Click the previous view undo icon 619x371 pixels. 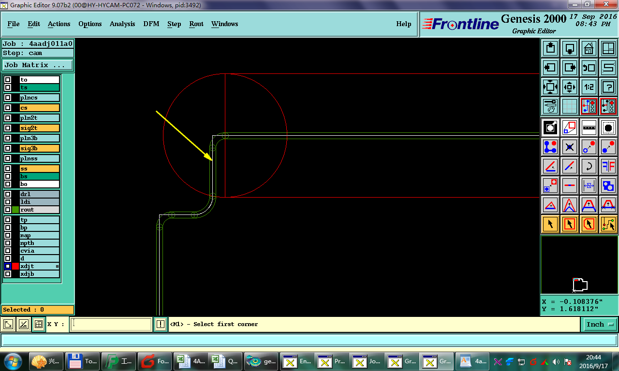click(589, 68)
